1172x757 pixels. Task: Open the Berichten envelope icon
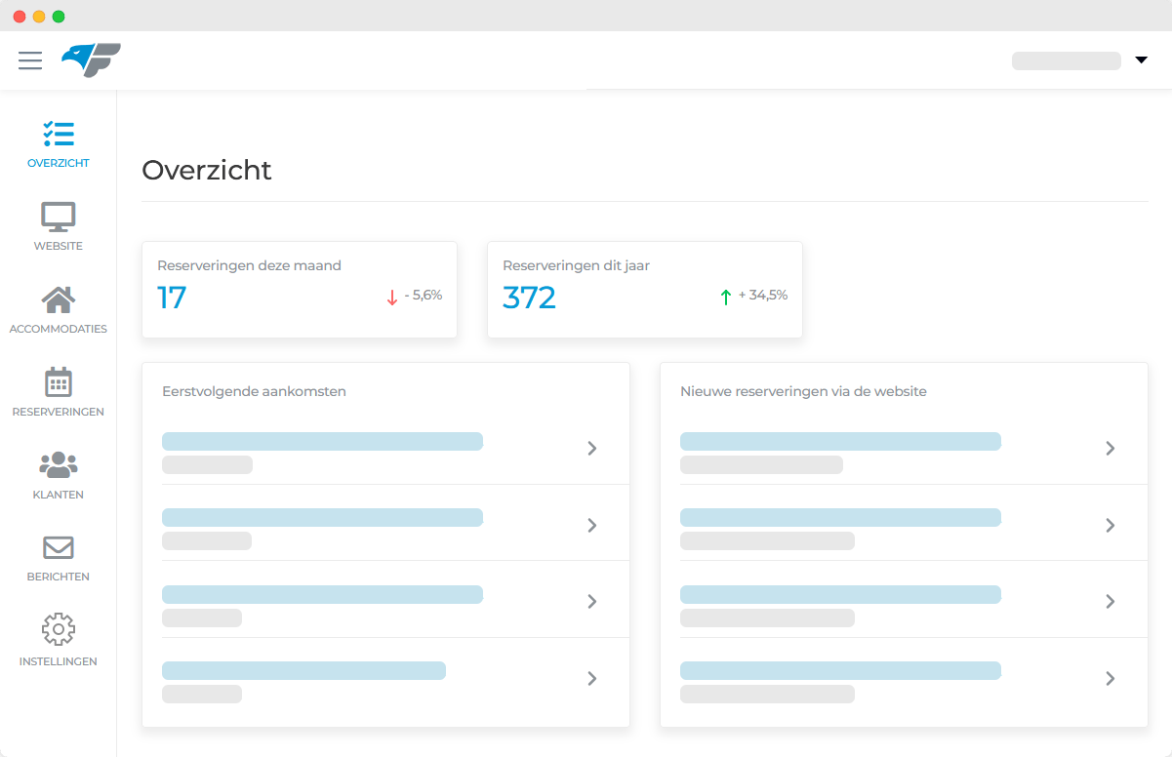(59, 547)
